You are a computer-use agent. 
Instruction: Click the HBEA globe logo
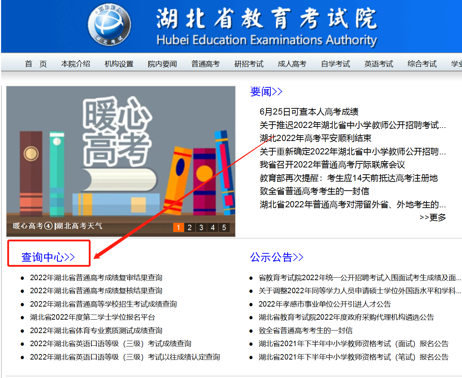[x=109, y=25]
